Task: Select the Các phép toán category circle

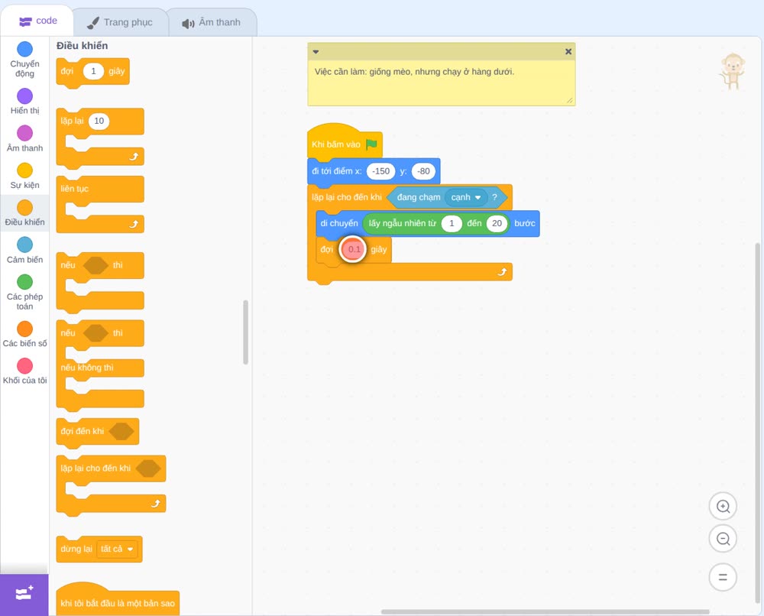Action: point(25,282)
